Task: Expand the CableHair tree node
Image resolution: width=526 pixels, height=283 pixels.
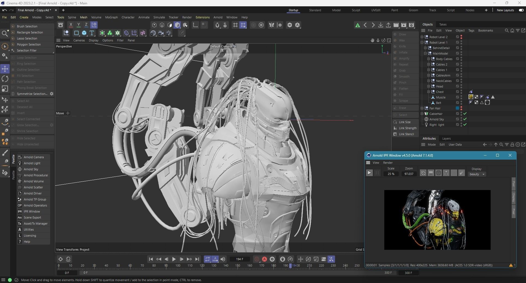Action: click(422, 114)
